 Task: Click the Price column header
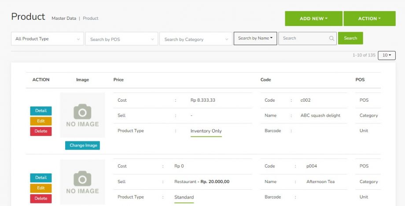tap(118, 80)
